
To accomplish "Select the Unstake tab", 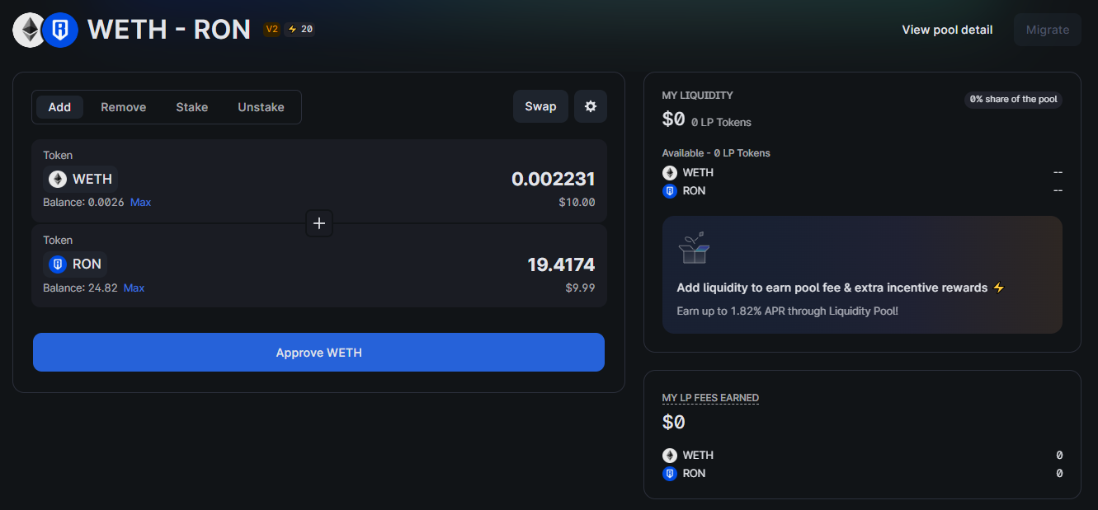I will click(261, 106).
